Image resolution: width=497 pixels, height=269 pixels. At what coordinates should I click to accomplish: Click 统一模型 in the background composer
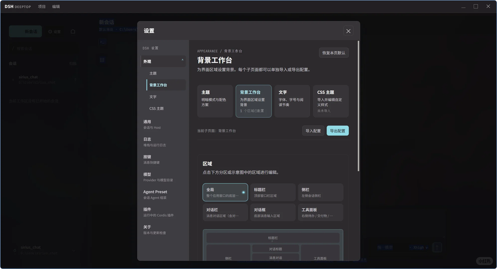coord(385,247)
